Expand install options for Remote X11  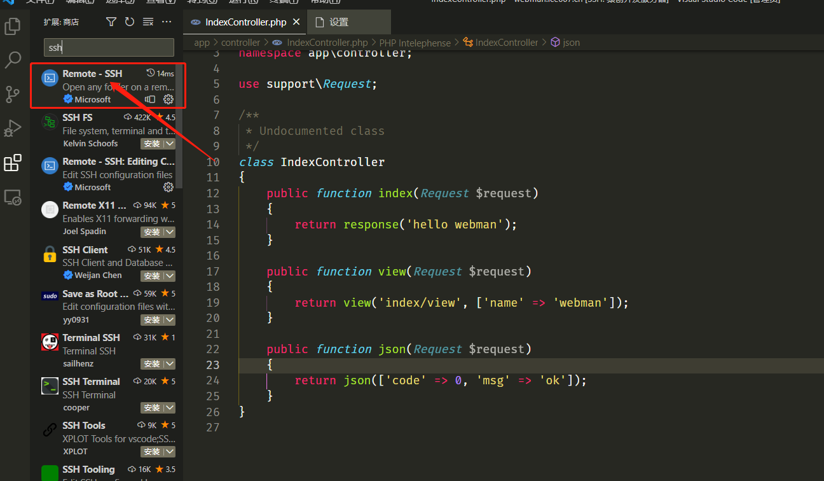click(x=170, y=232)
